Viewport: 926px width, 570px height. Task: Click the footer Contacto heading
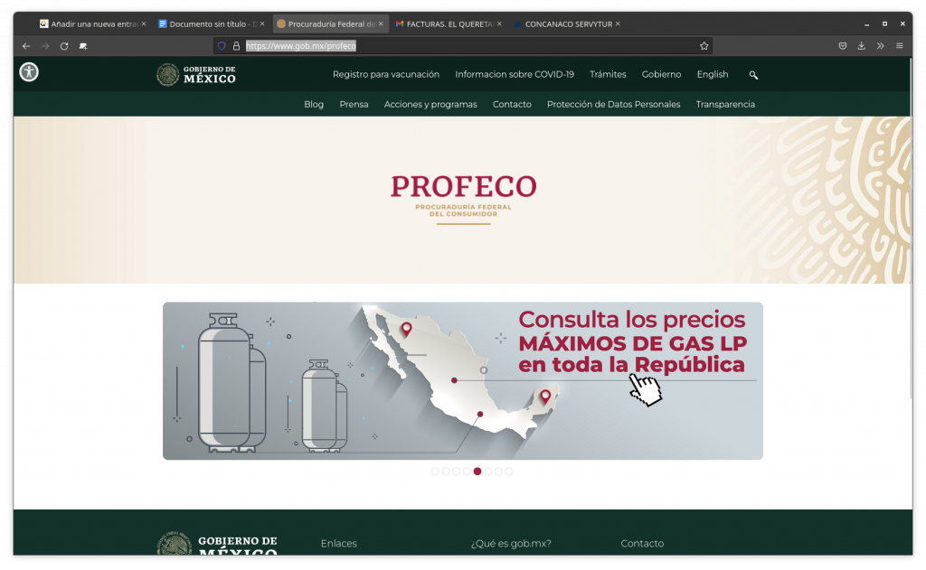(x=642, y=544)
